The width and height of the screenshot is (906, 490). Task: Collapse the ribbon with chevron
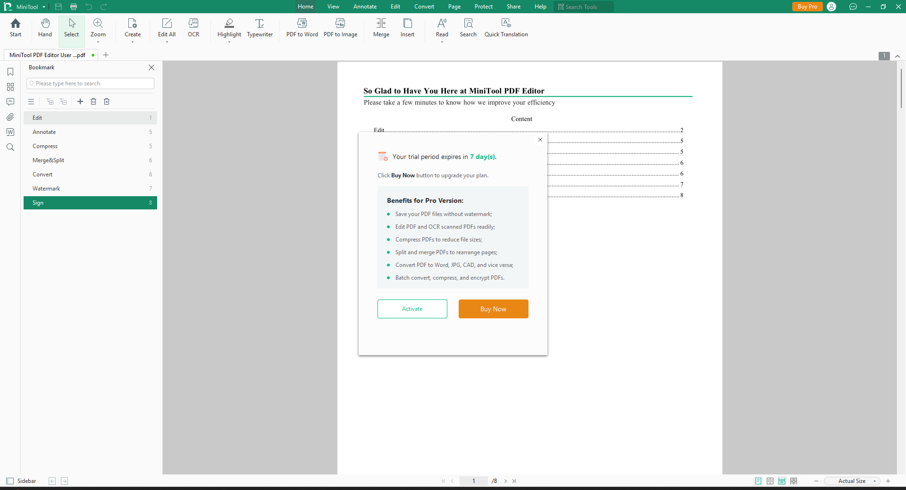[898, 56]
